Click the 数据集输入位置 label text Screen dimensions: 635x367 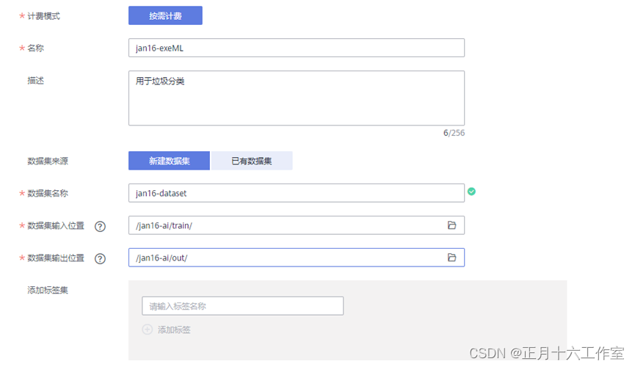pos(56,225)
